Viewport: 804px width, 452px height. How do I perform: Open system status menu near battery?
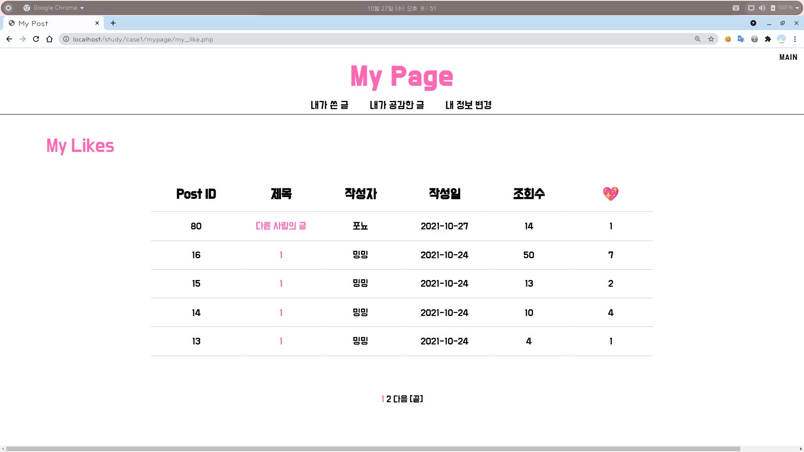(x=797, y=8)
